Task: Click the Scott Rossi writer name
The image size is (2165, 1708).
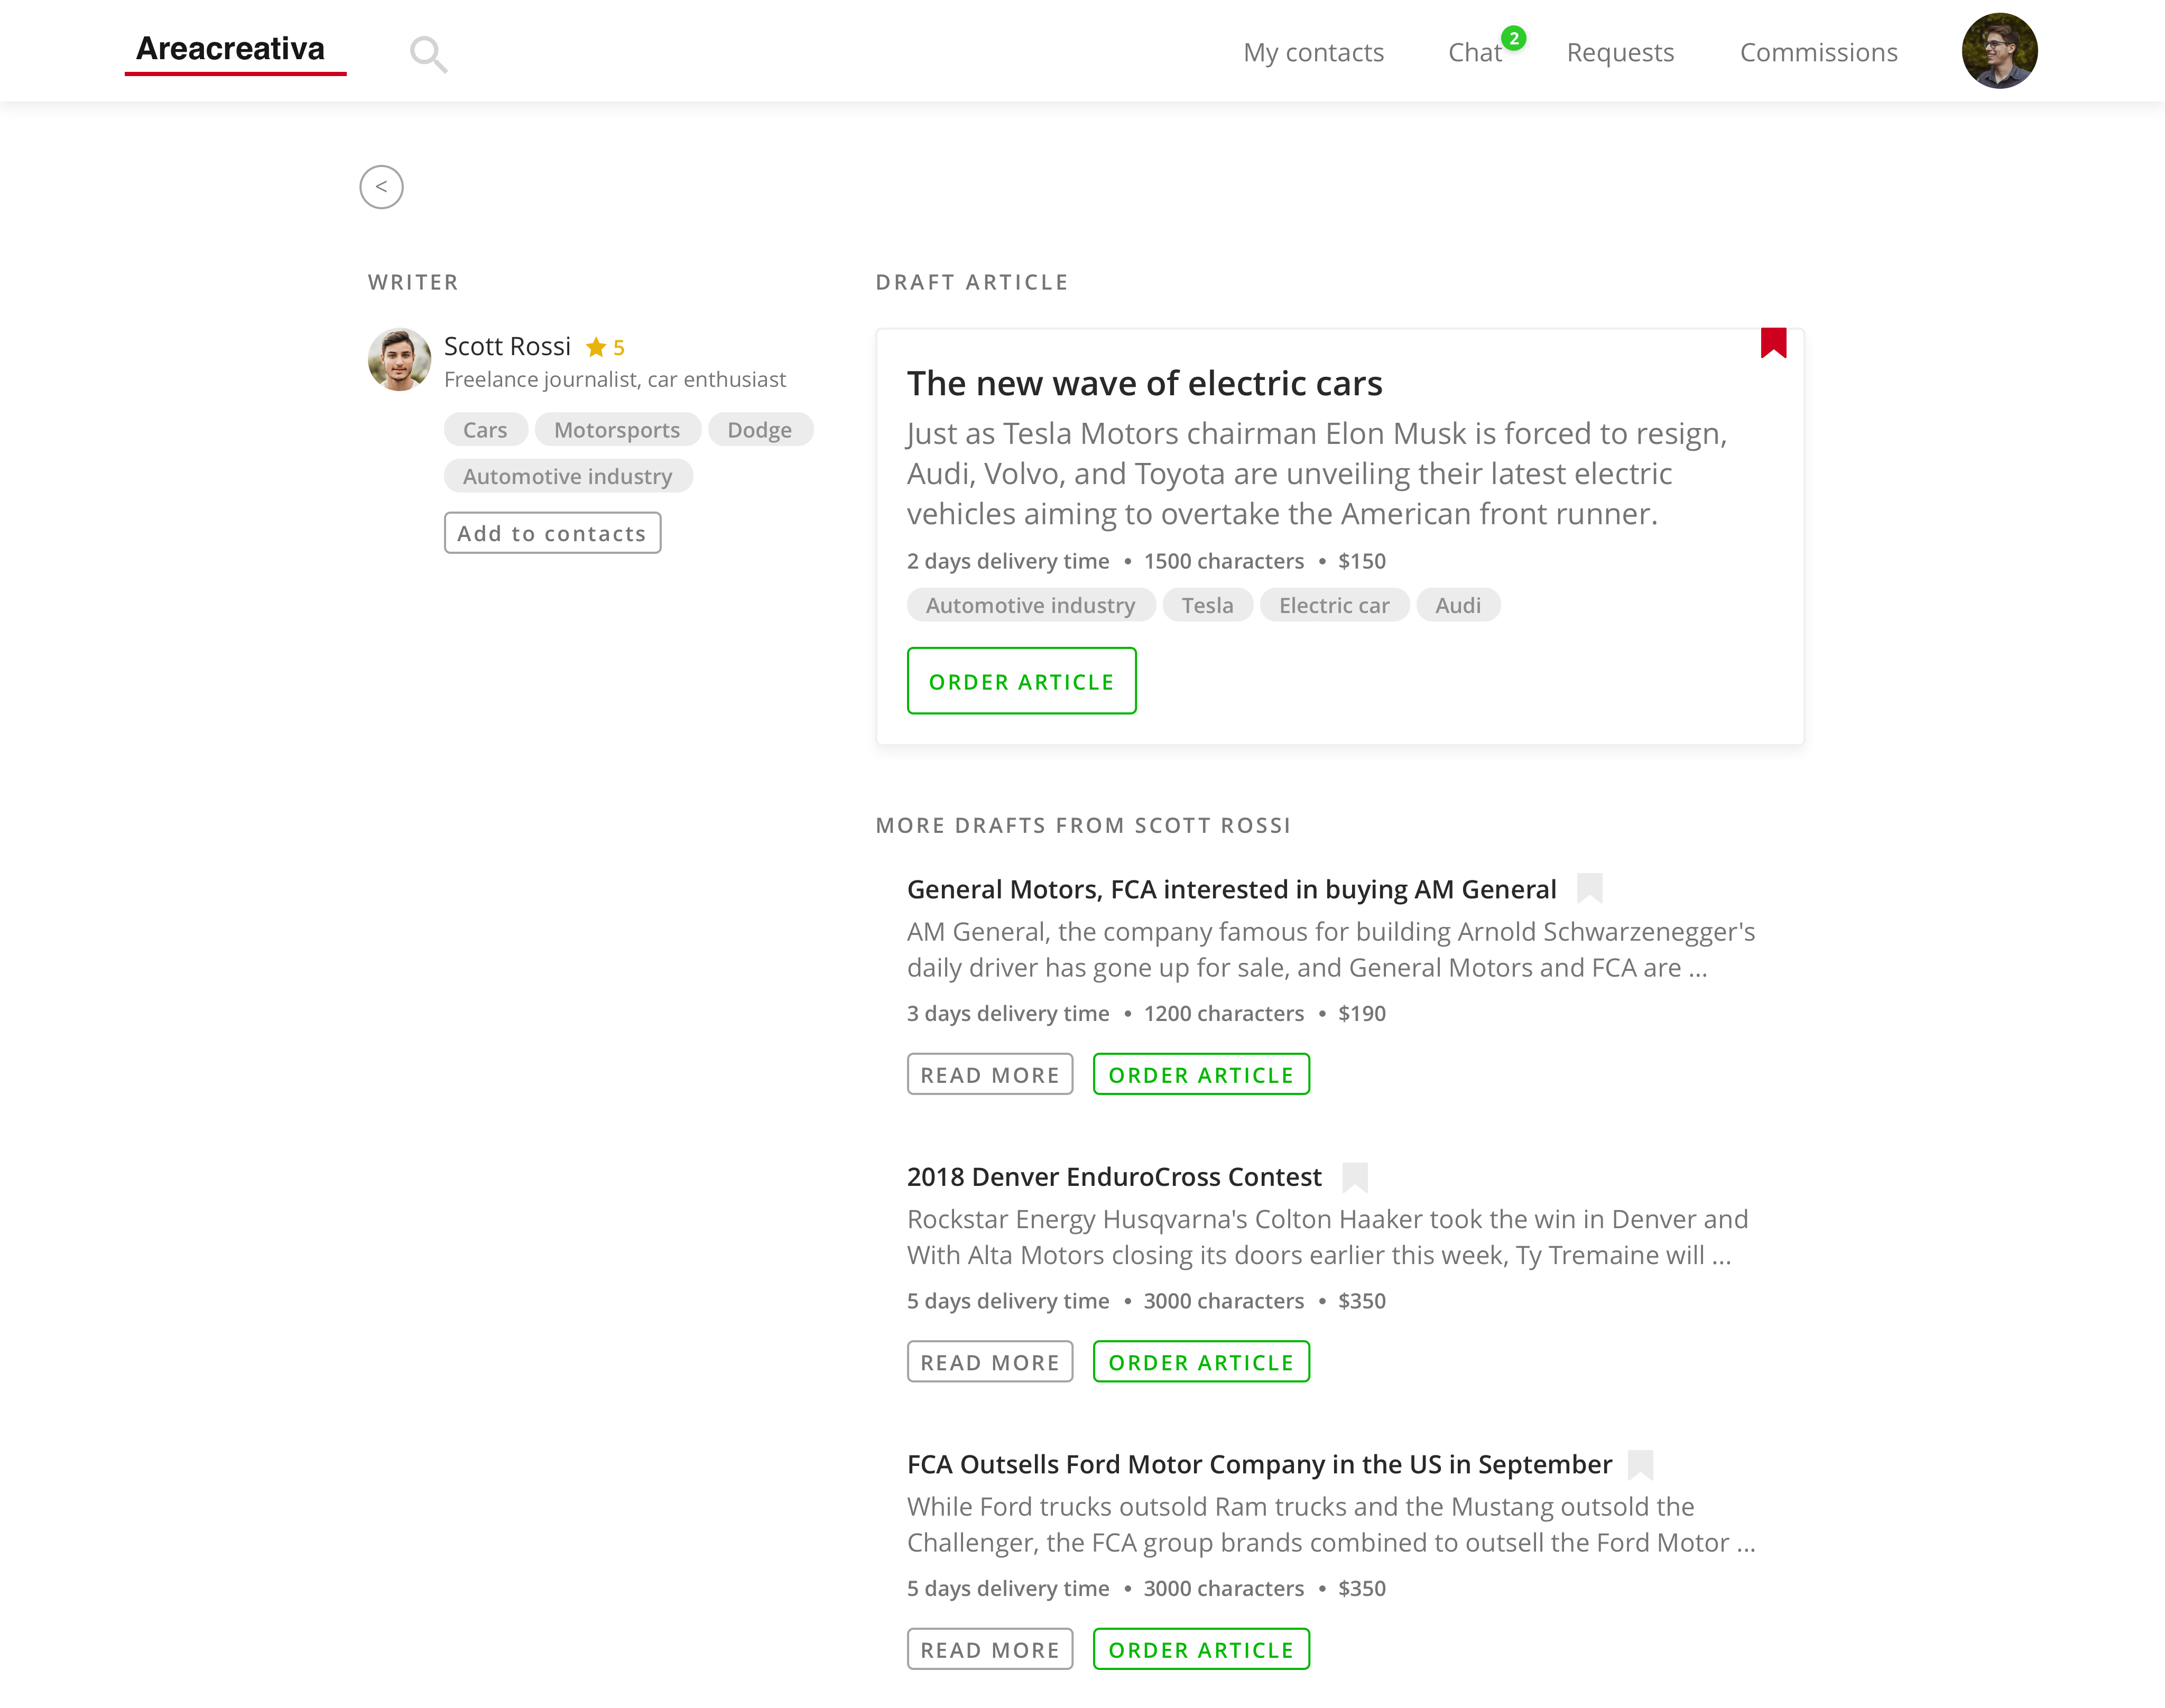Action: pos(507,346)
